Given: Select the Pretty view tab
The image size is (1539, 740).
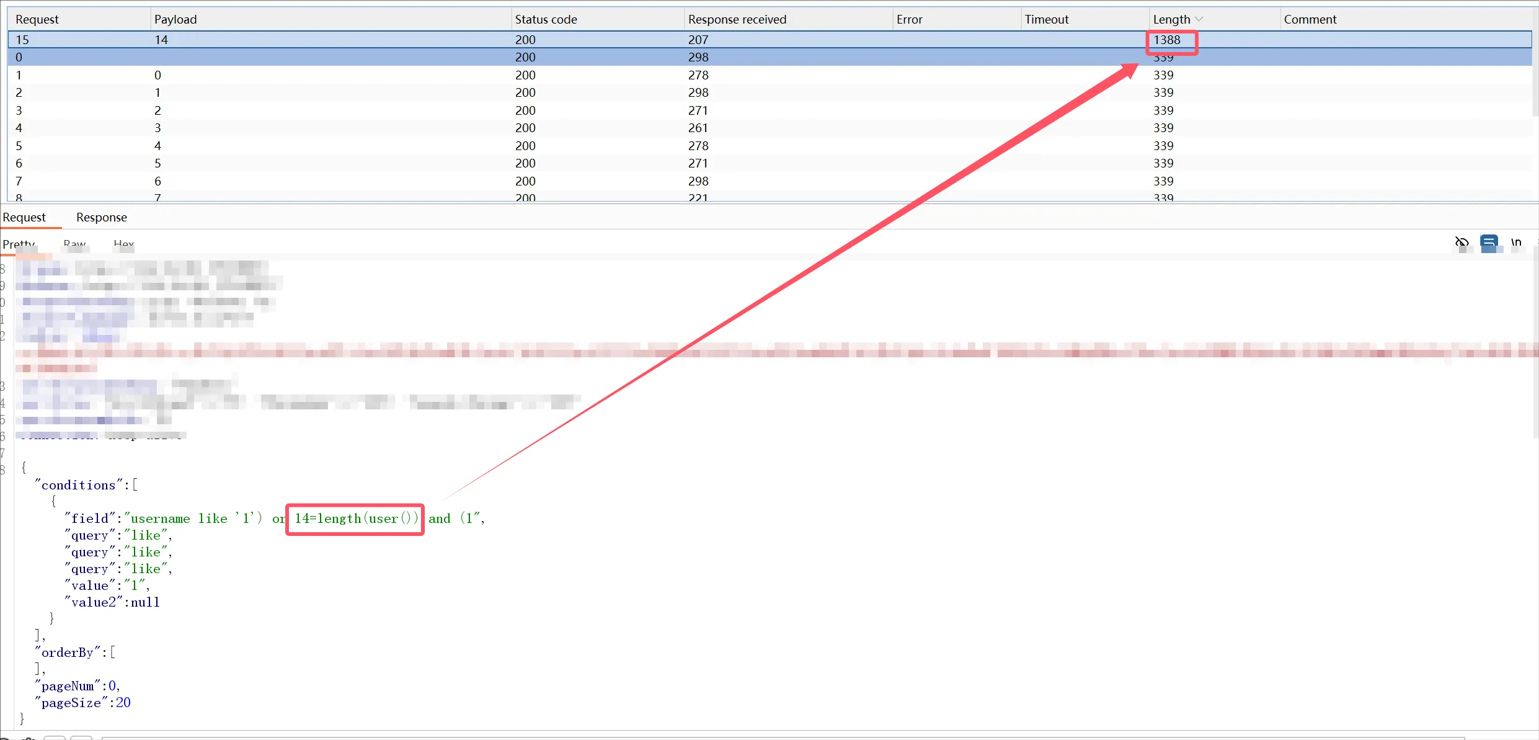Looking at the screenshot, I should click(19, 244).
